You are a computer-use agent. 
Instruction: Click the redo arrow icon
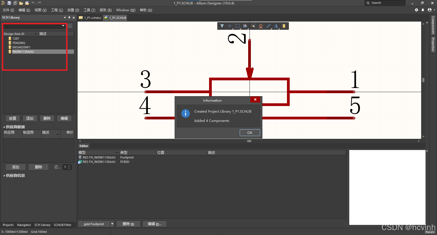pyautogui.click(x=39, y=3)
